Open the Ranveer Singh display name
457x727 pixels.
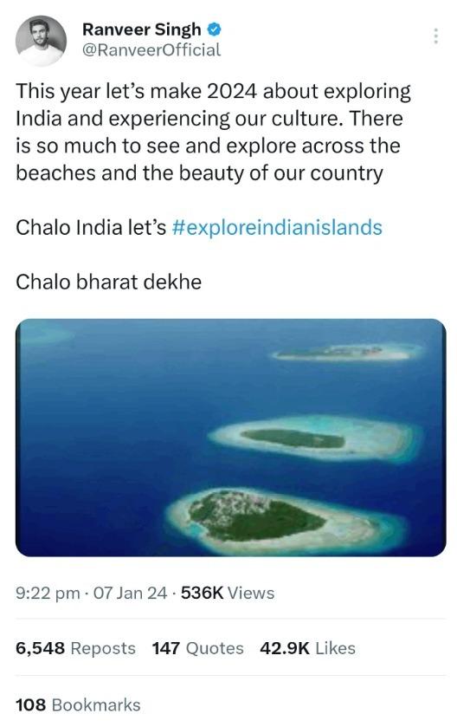point(142,29)
